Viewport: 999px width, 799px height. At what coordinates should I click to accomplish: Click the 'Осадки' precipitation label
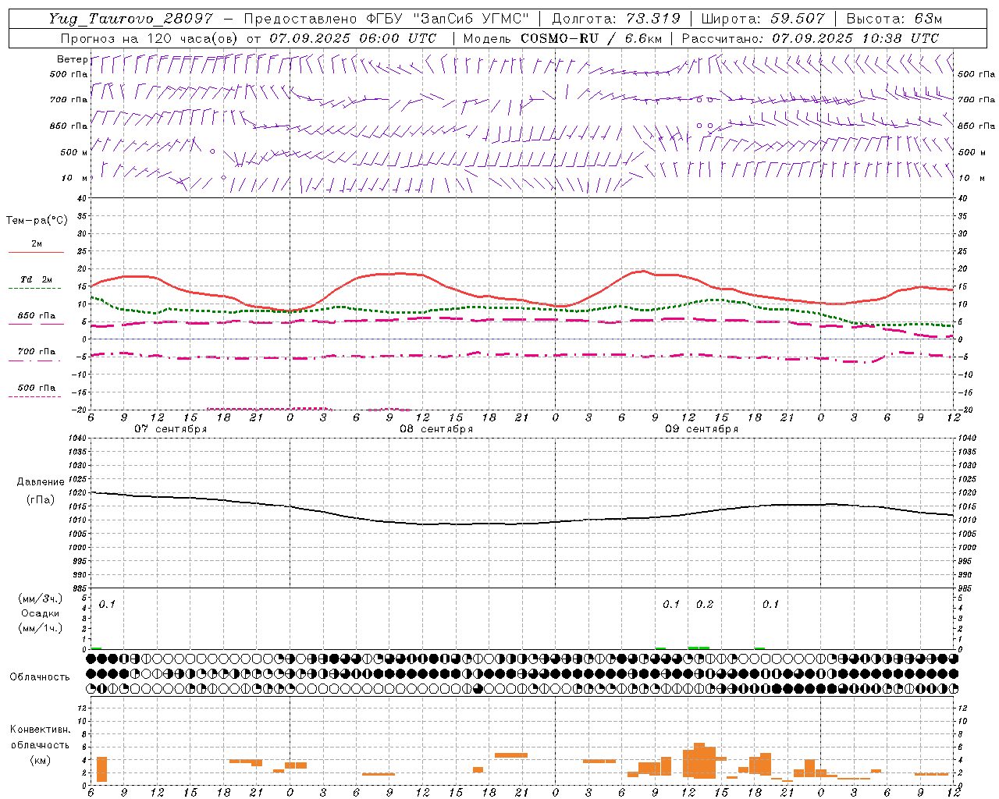(40, 613)
